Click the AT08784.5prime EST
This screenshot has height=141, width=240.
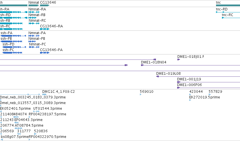coord(18,129)
